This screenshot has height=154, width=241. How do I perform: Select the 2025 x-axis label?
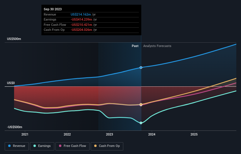click(x=194, y=134)
